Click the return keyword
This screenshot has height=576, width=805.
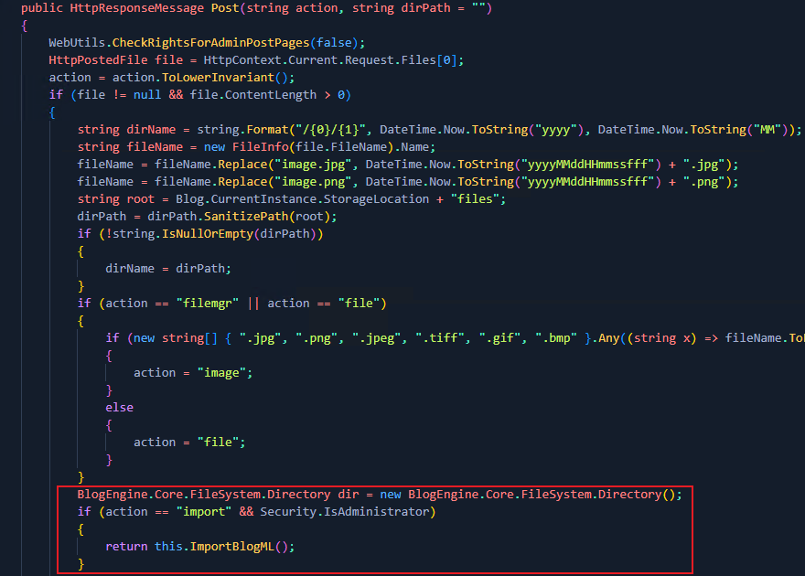pos(126,547)
